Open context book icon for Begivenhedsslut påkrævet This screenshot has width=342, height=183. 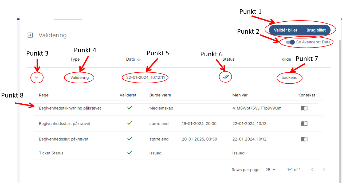(304, 139)
